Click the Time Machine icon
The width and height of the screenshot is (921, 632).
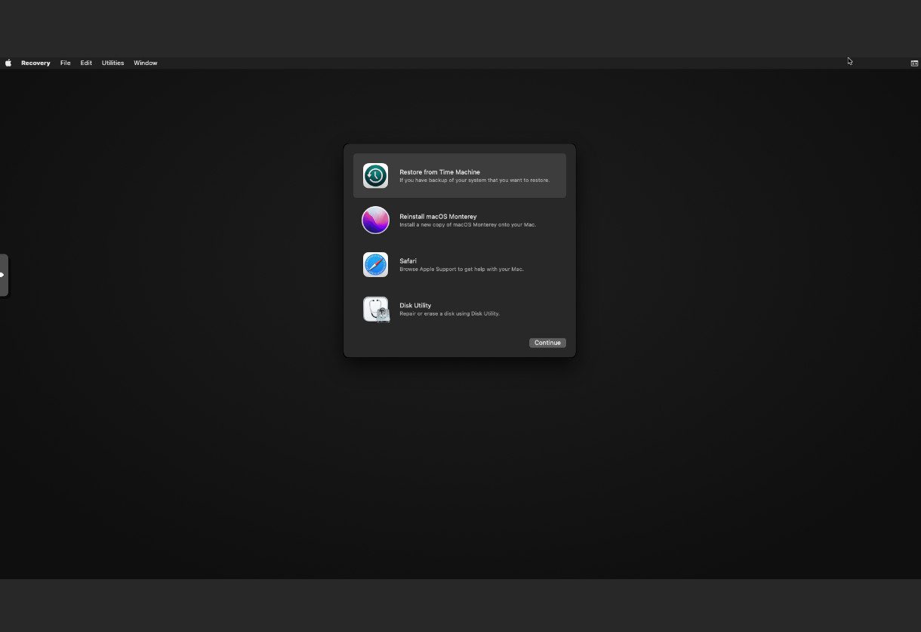click(x=375, y=176)
